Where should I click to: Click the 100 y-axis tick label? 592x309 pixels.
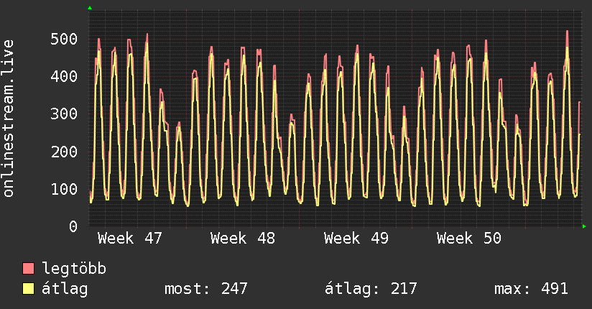point(64,189)
